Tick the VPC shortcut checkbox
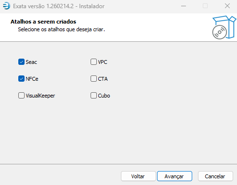This screenshot has width=237, height=185. (93, 62)
